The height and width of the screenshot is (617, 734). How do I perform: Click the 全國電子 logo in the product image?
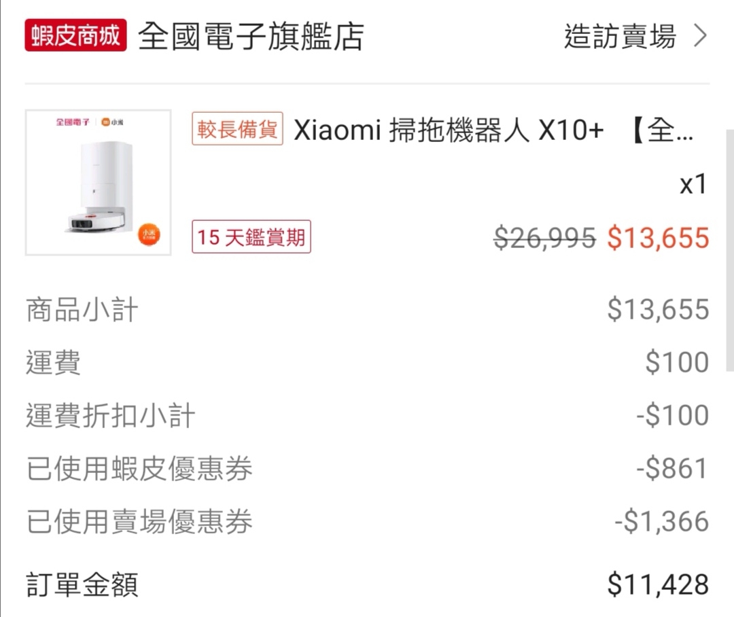click(73, 123)
